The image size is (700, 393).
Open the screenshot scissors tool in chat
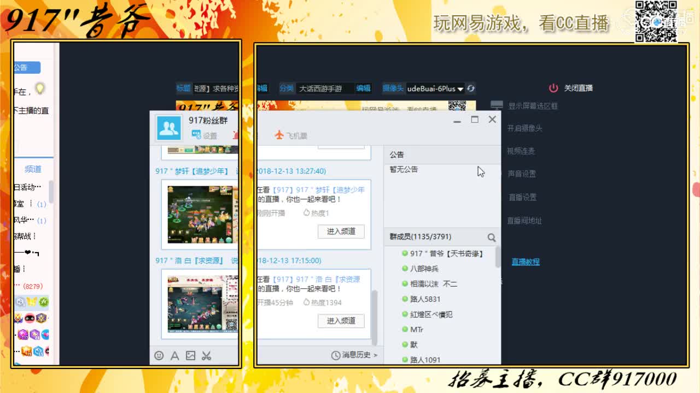click(206, 355)
